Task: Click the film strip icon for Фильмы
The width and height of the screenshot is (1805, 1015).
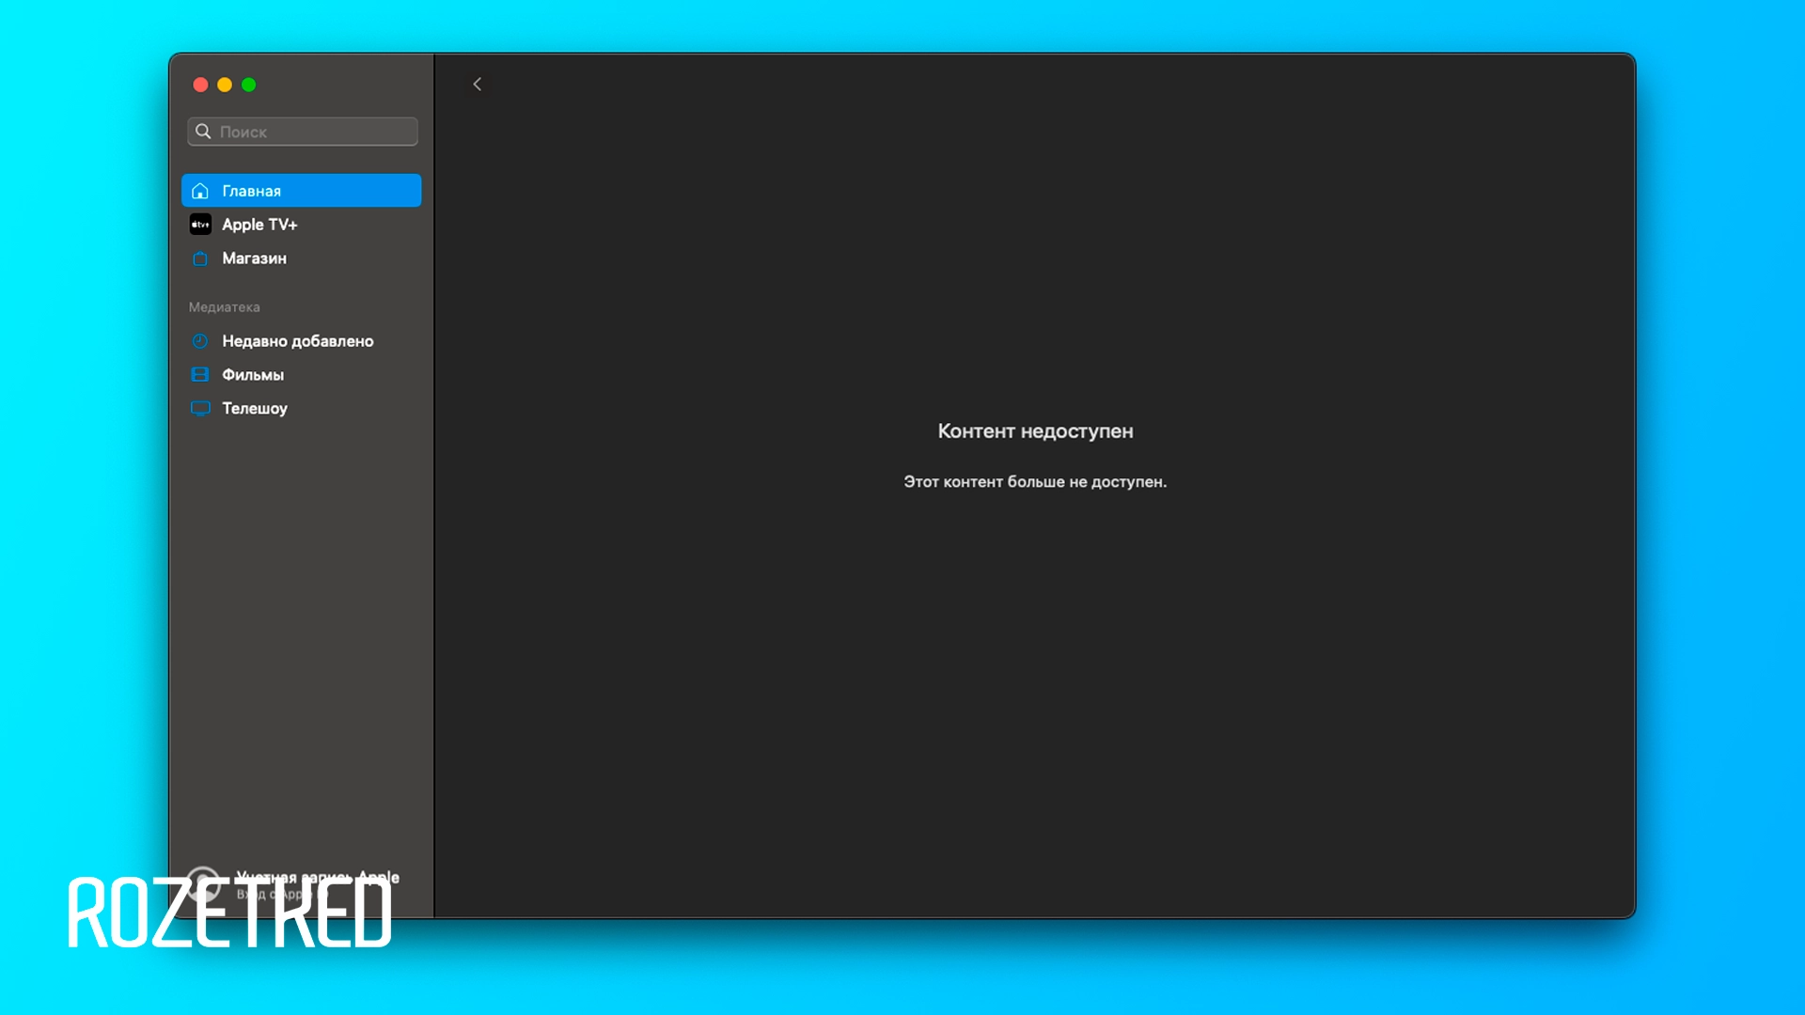Action: point(200,375)
